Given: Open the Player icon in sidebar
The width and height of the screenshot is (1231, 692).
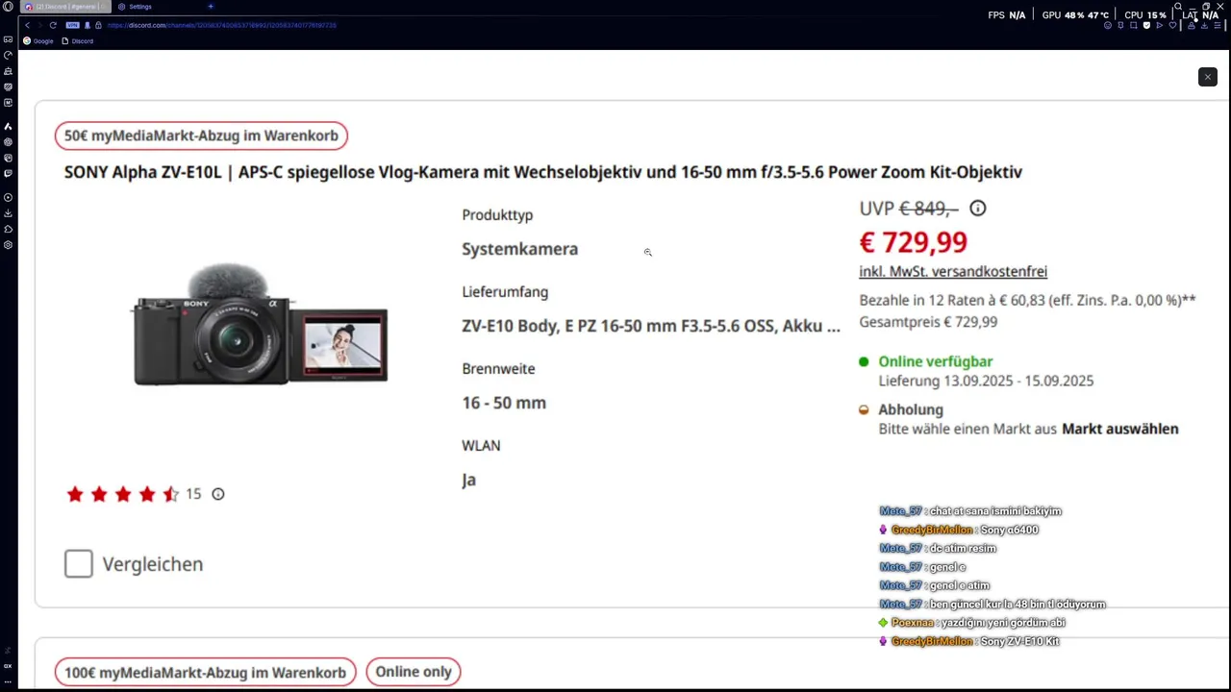Looking at the screenshot, I should pyautogui.click(x=8, y=197).
